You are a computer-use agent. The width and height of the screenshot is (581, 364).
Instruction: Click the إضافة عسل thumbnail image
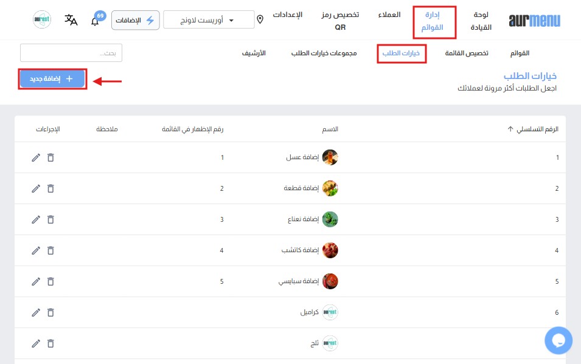(x=330, y=157)
